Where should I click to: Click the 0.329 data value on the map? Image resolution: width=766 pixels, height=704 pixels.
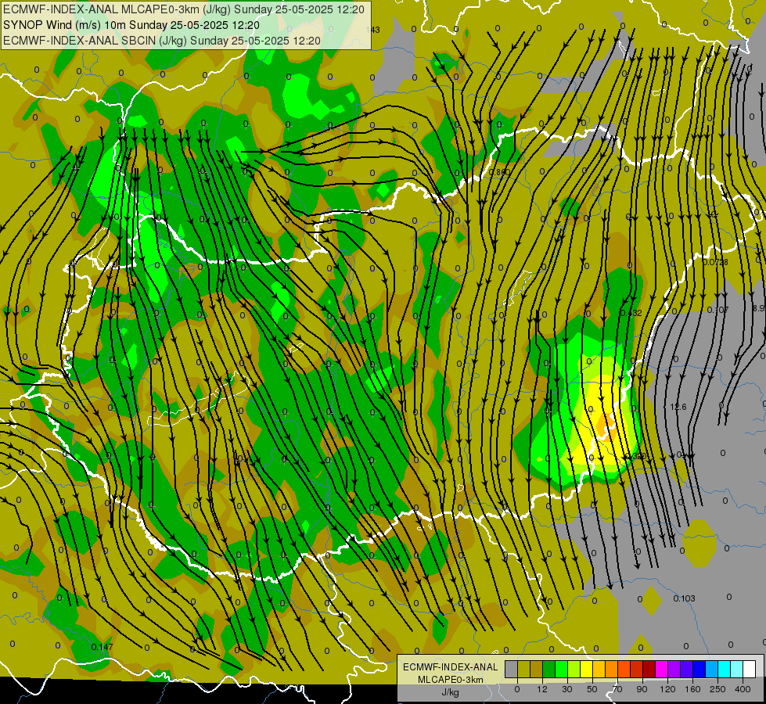coord(636,456)
